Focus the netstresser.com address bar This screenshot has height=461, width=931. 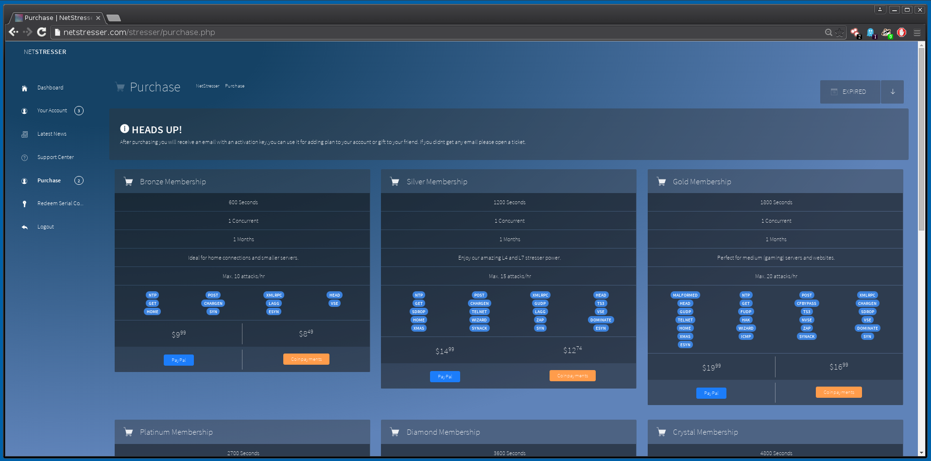(437, 33)
